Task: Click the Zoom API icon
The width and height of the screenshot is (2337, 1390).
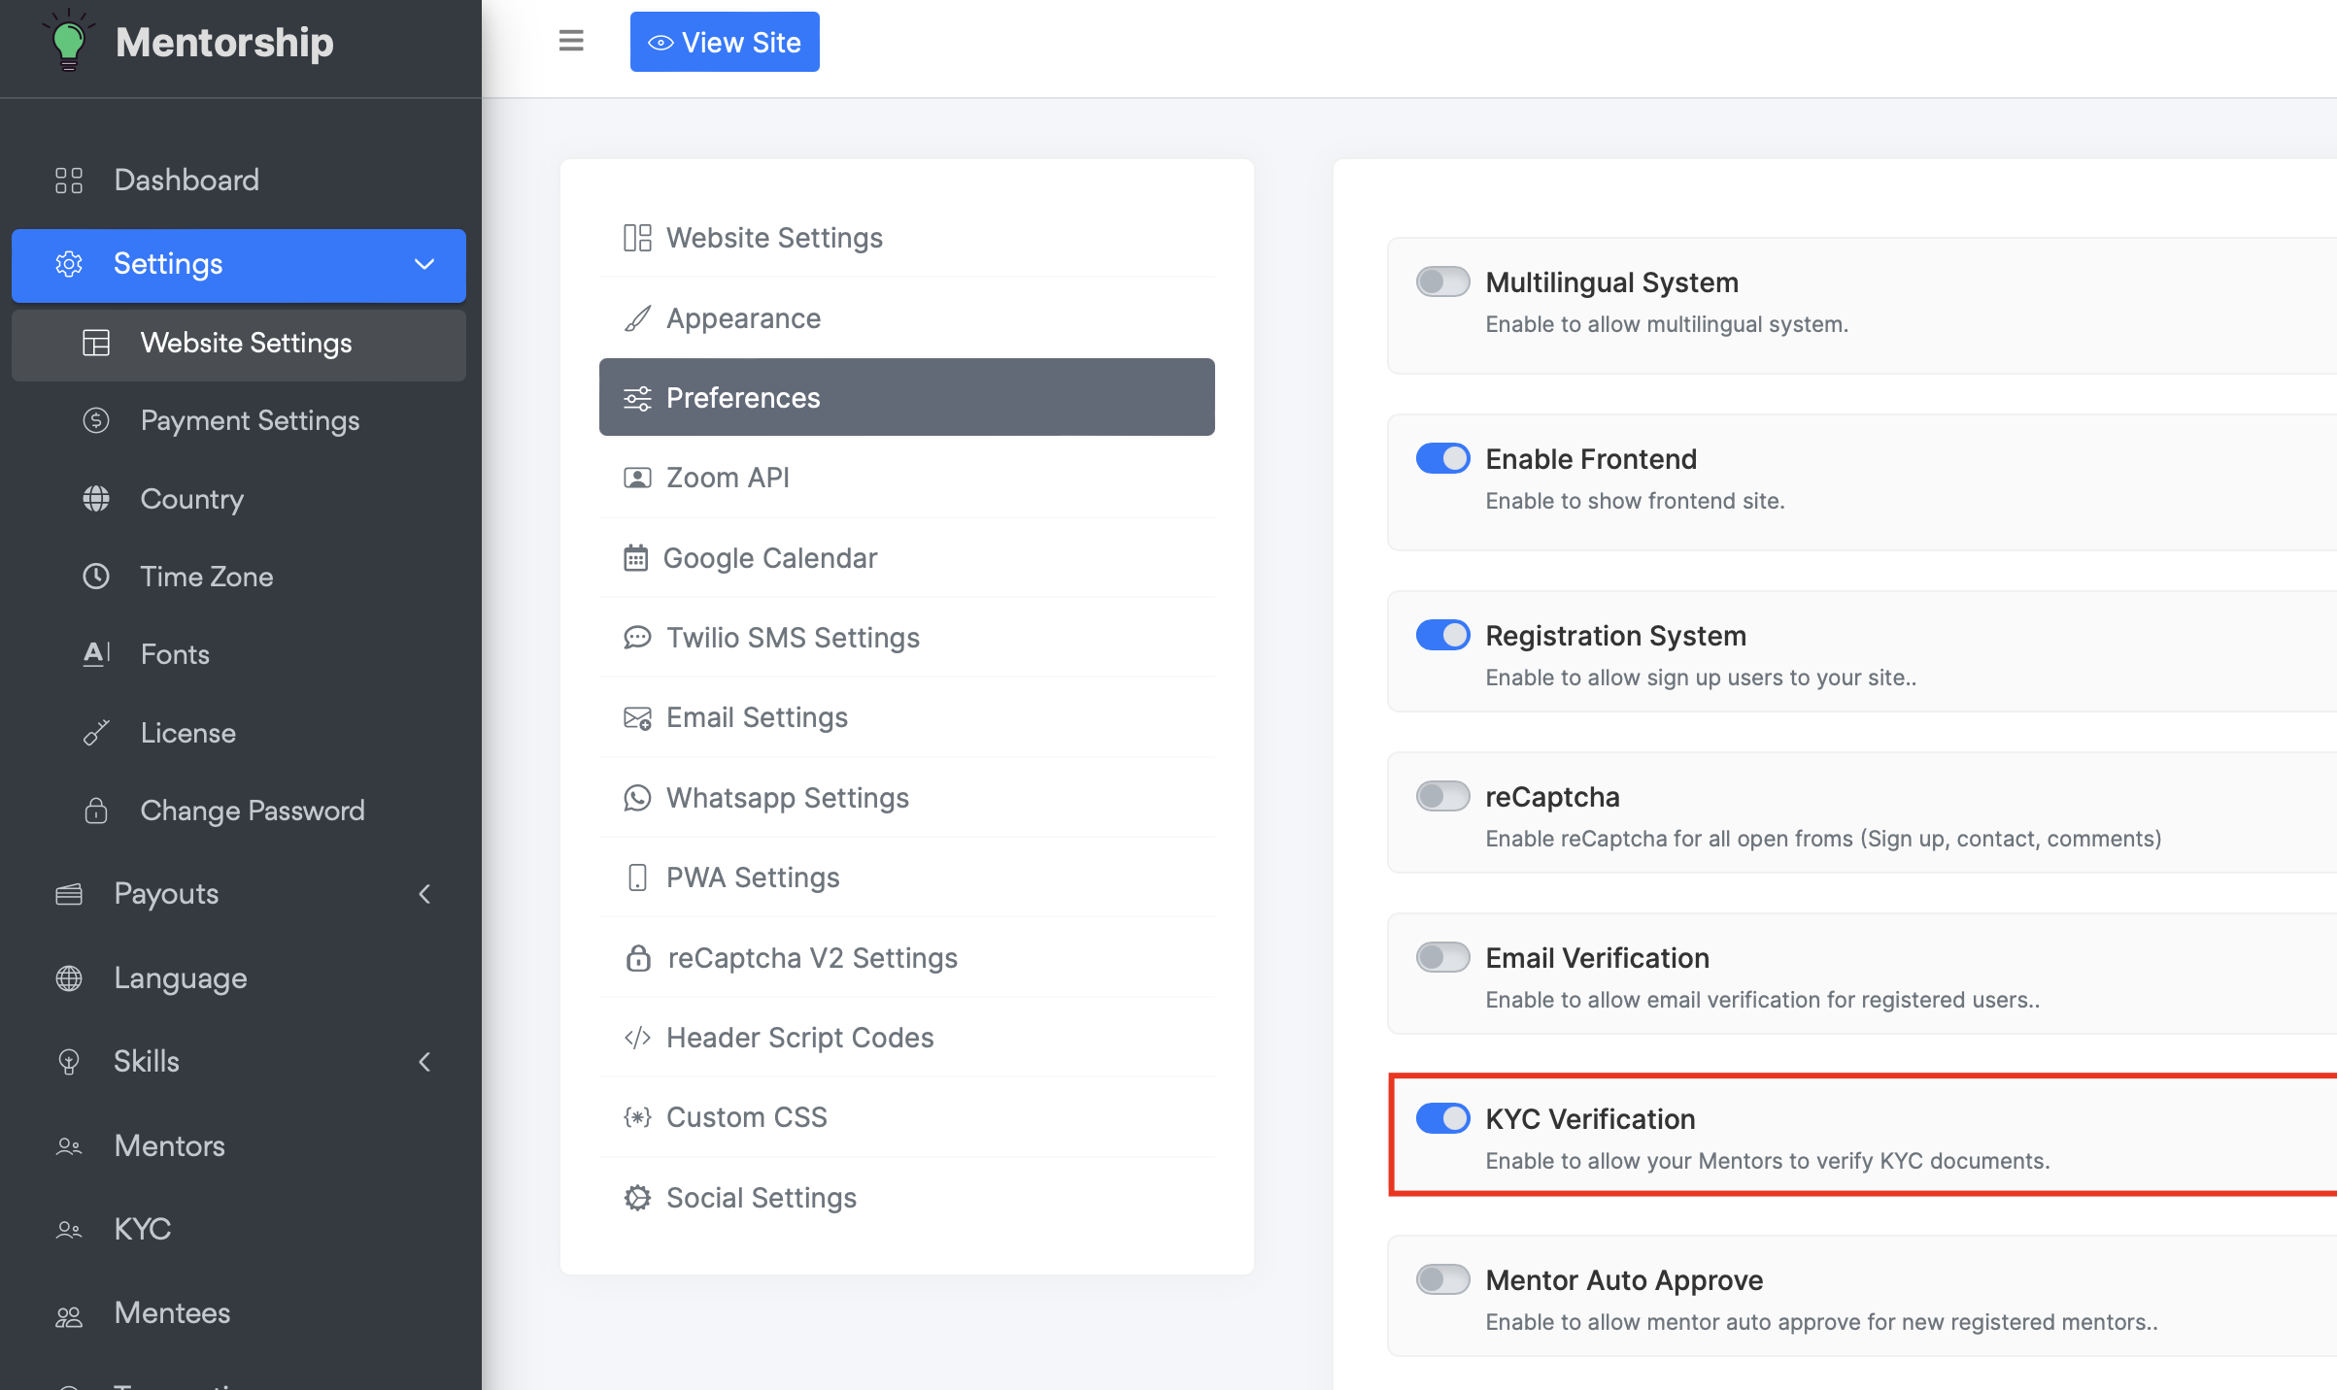Action: pos(637,478)
